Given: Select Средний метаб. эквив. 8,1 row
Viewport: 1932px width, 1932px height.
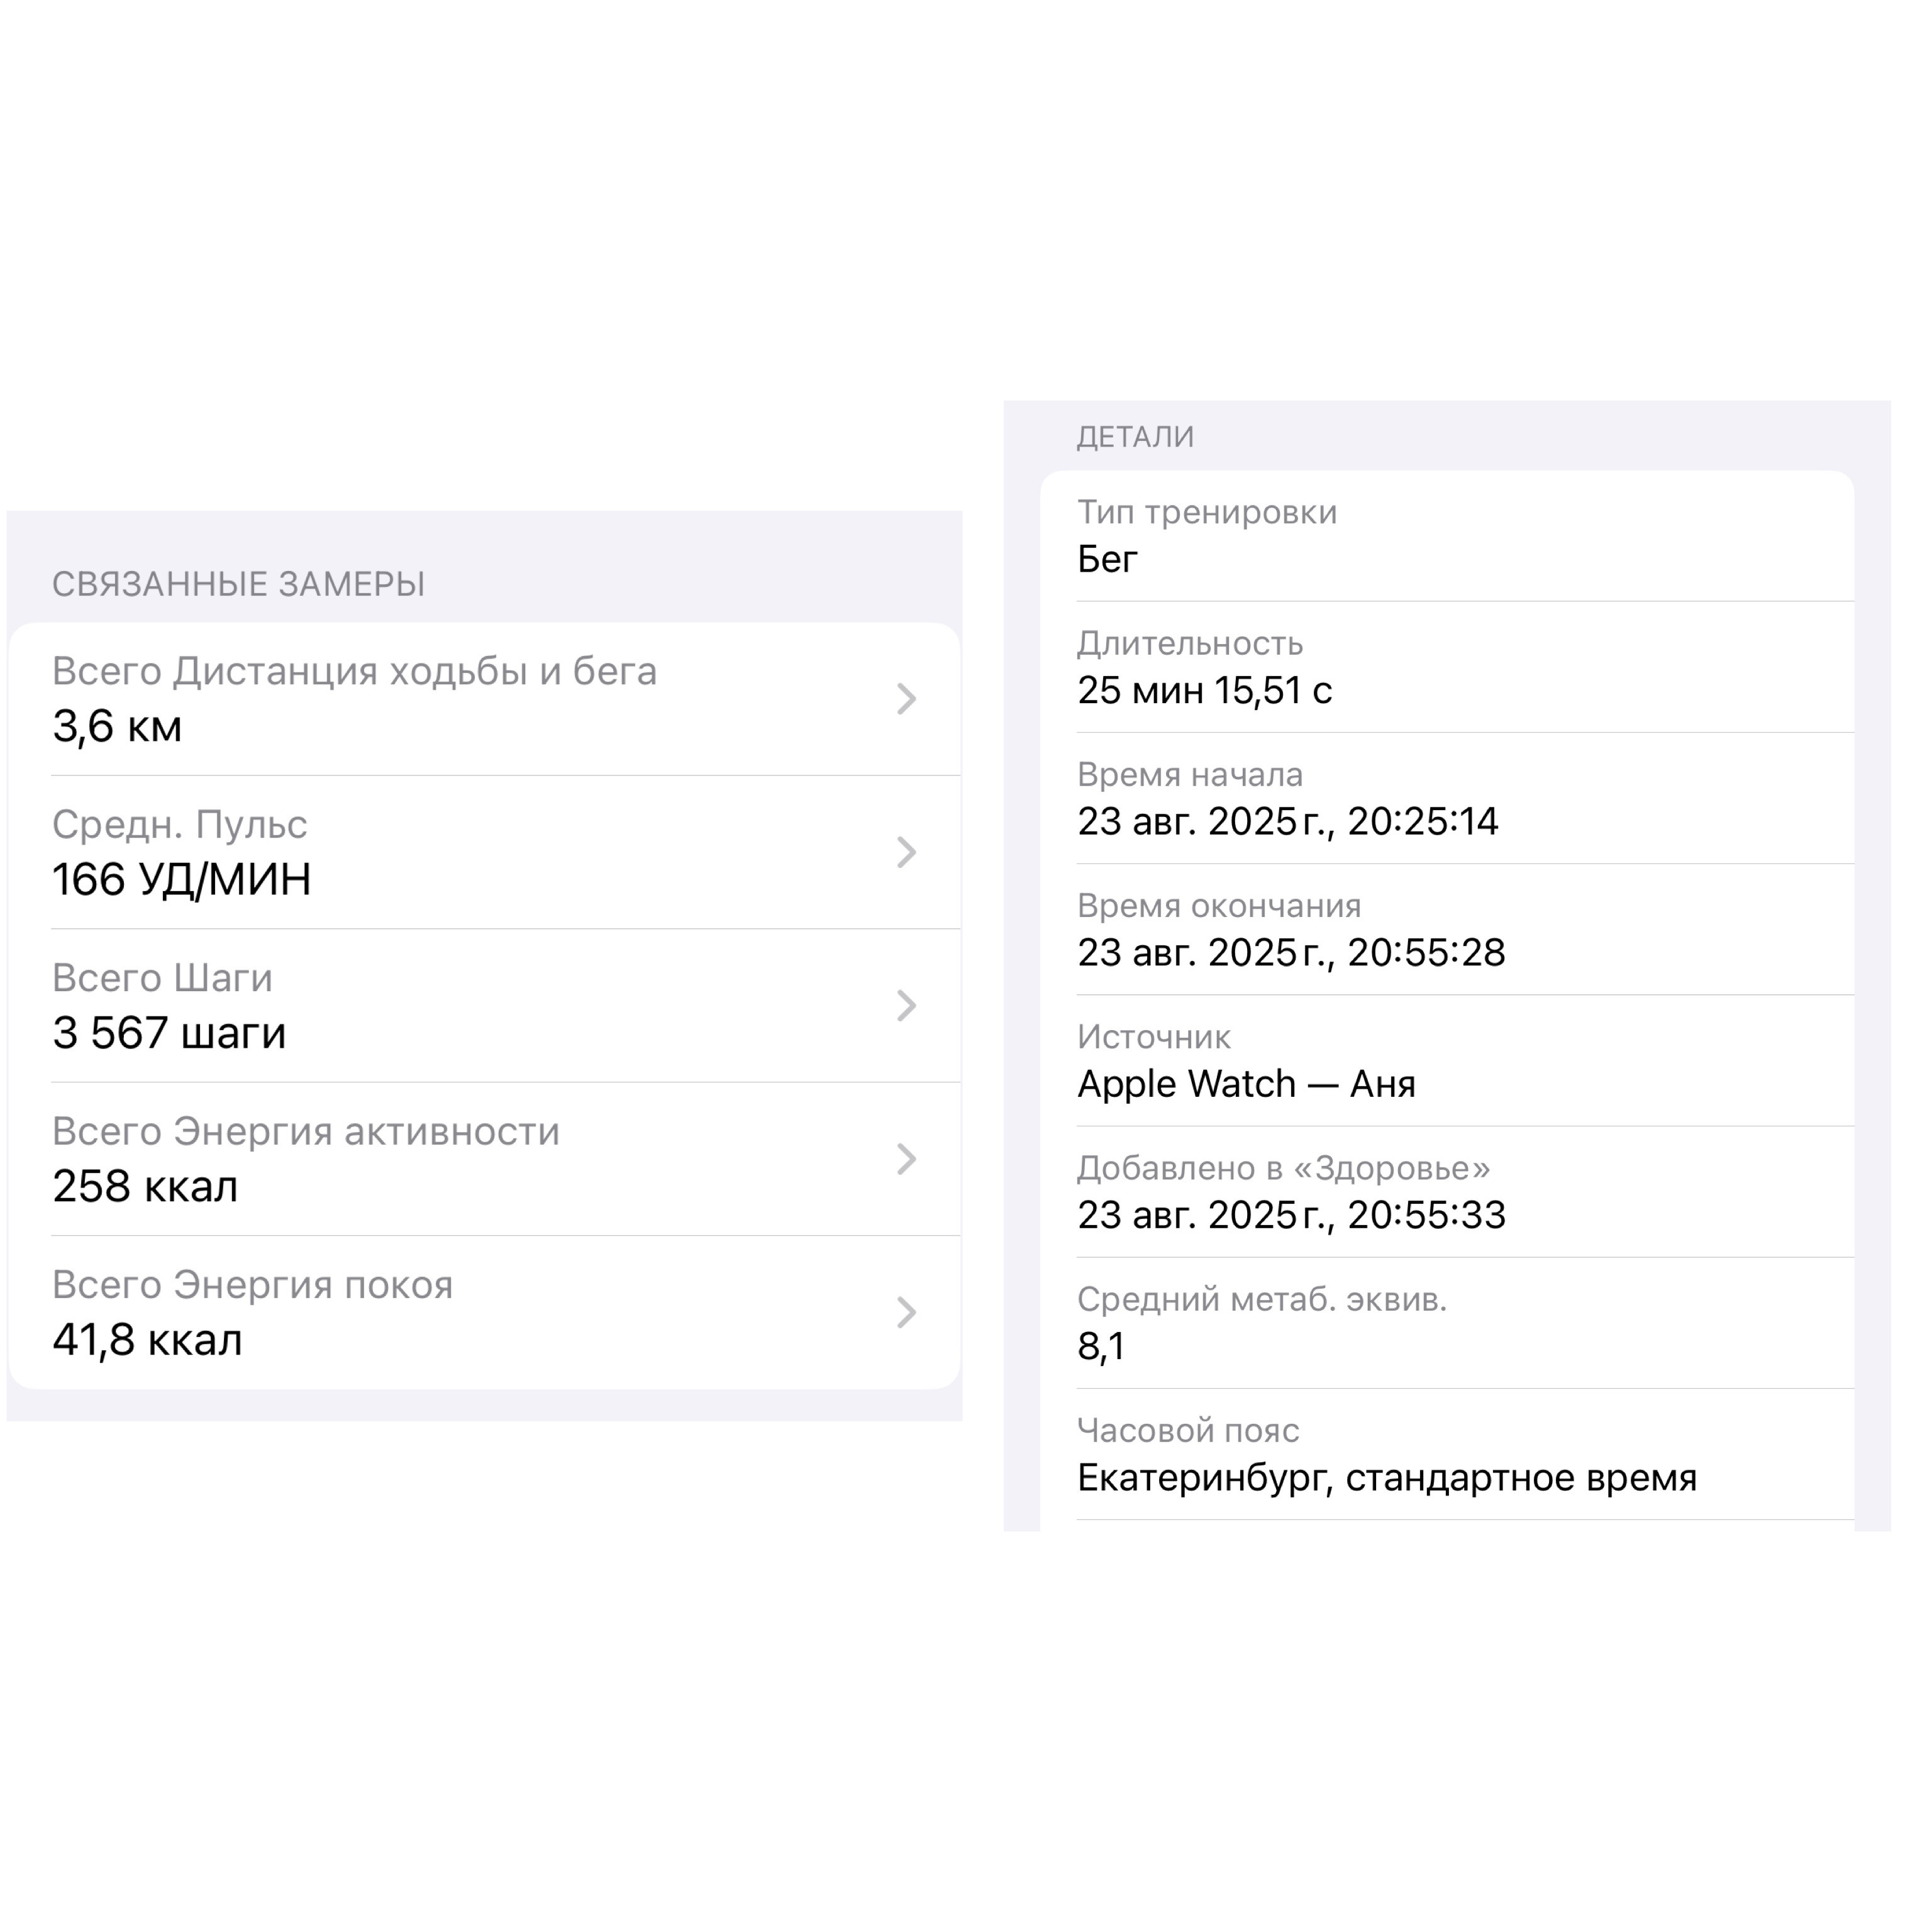Looking at the screenshot, I should click(x=1447, y=1323).
